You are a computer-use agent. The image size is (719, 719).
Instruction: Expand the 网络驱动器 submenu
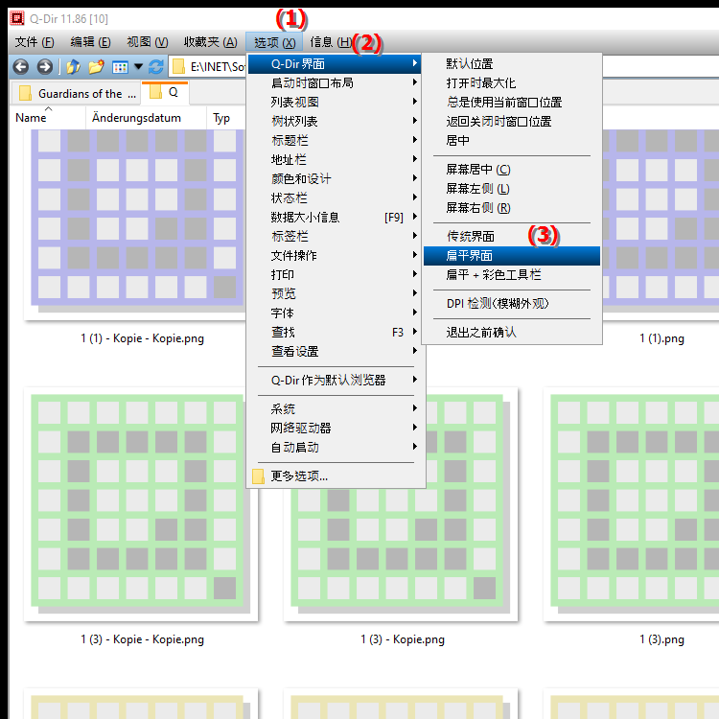(336, 429)
